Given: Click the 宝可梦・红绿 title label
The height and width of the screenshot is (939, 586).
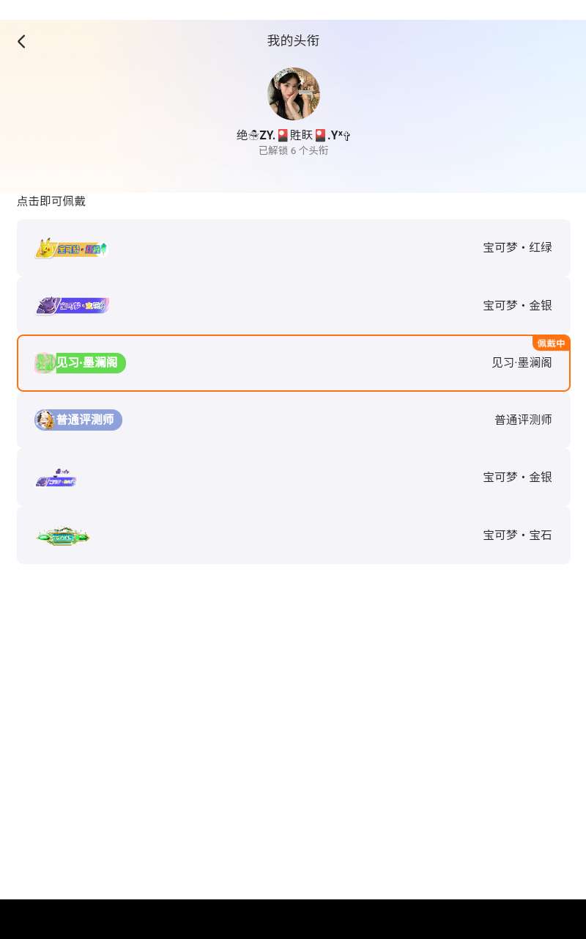Looking at the screenshot, I should point(517,247).
